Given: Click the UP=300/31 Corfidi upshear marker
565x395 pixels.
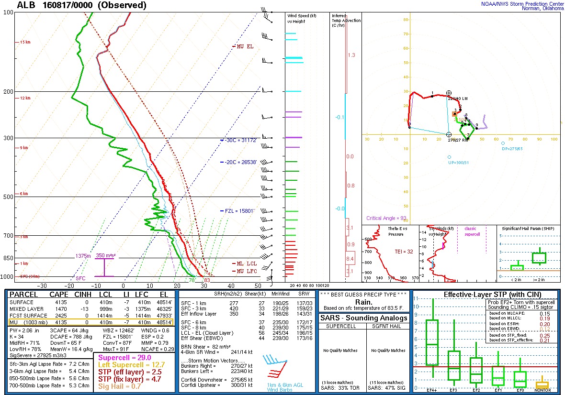Looking at the screenshot, I should pos(449,157).
